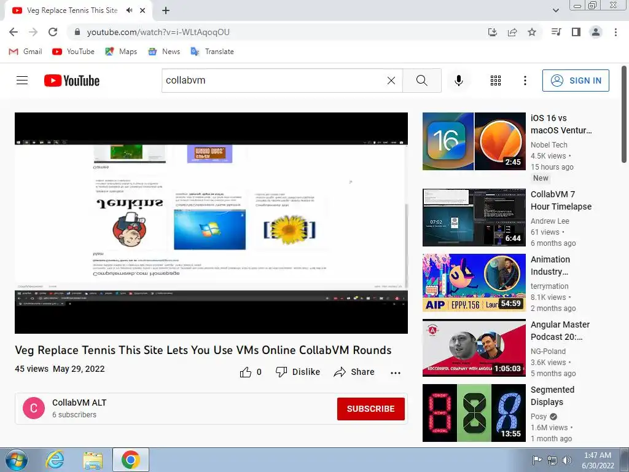Open the system volume tray icon
Screen dimensions: 629x472
[567, 460]
